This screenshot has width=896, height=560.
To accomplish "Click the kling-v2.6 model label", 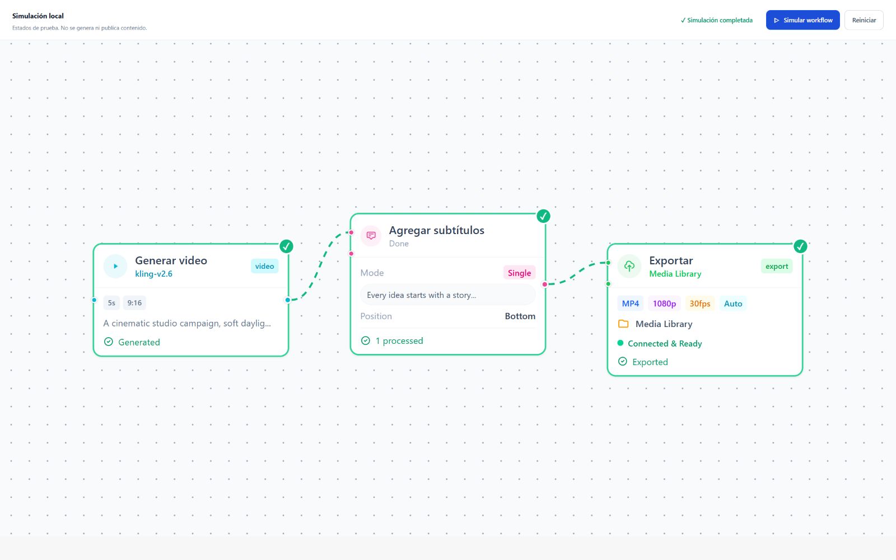I will click(153, 274).
